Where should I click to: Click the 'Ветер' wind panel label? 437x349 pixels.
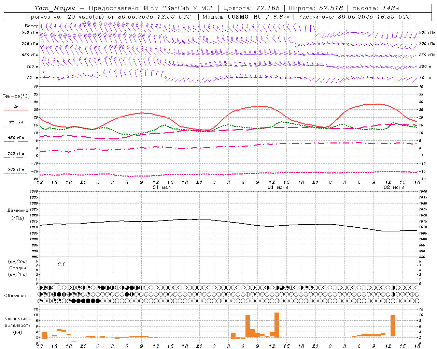pos(31,26)
